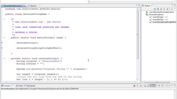
Task: Minimize the editor area
Action: (137, 5)
